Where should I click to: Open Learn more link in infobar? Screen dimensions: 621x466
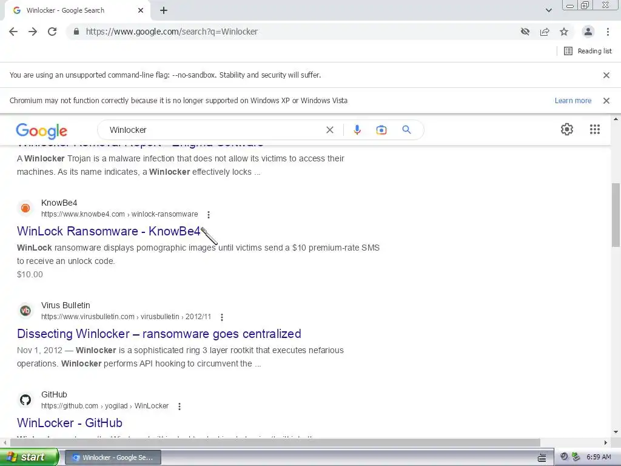click(572, 101)
